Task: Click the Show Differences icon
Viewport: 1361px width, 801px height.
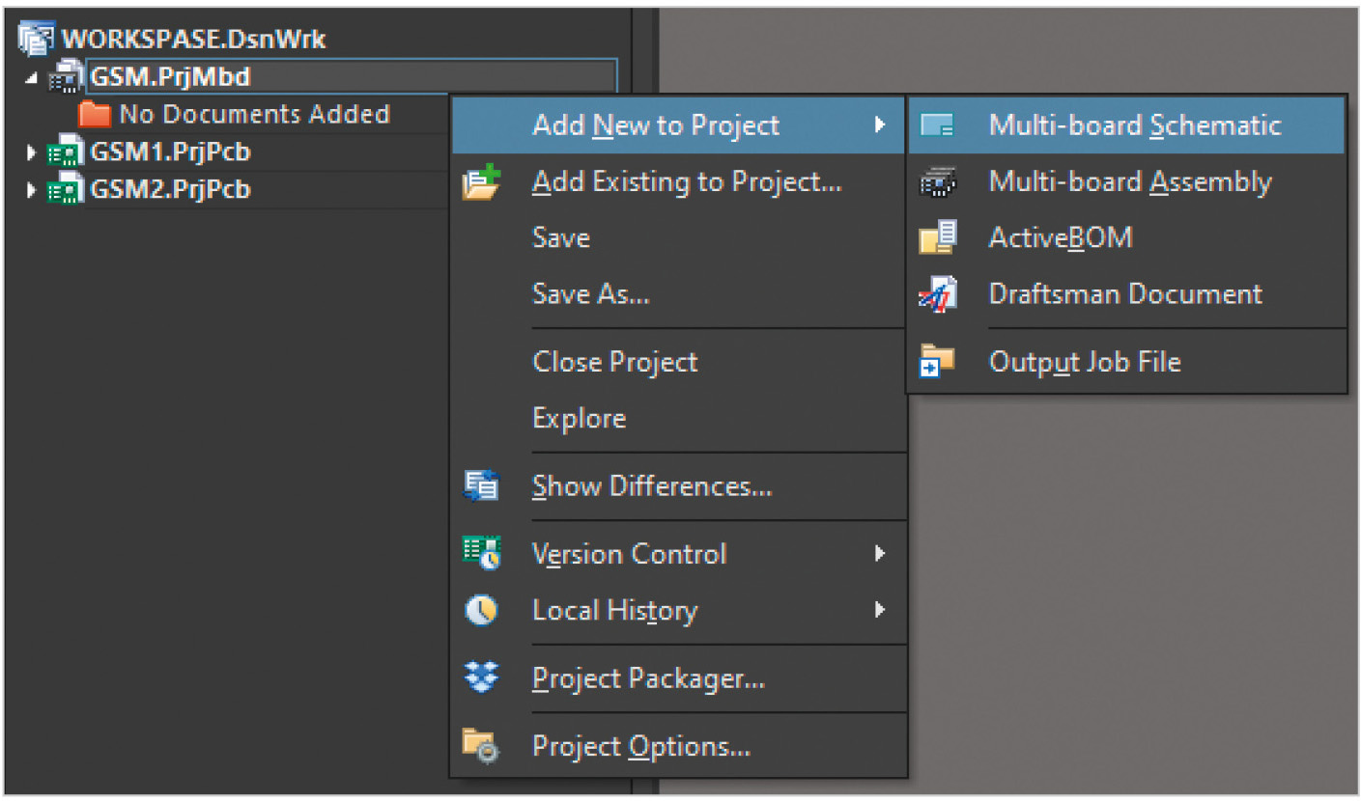Action: coord(481,486)
